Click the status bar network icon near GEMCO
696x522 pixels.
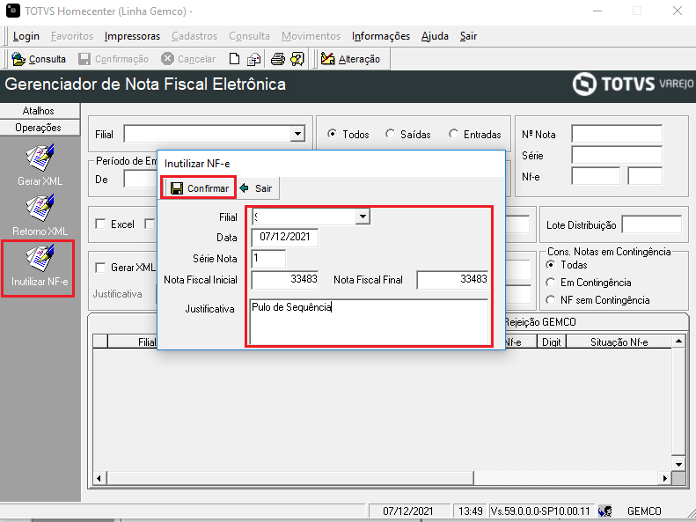pos(605,511)
